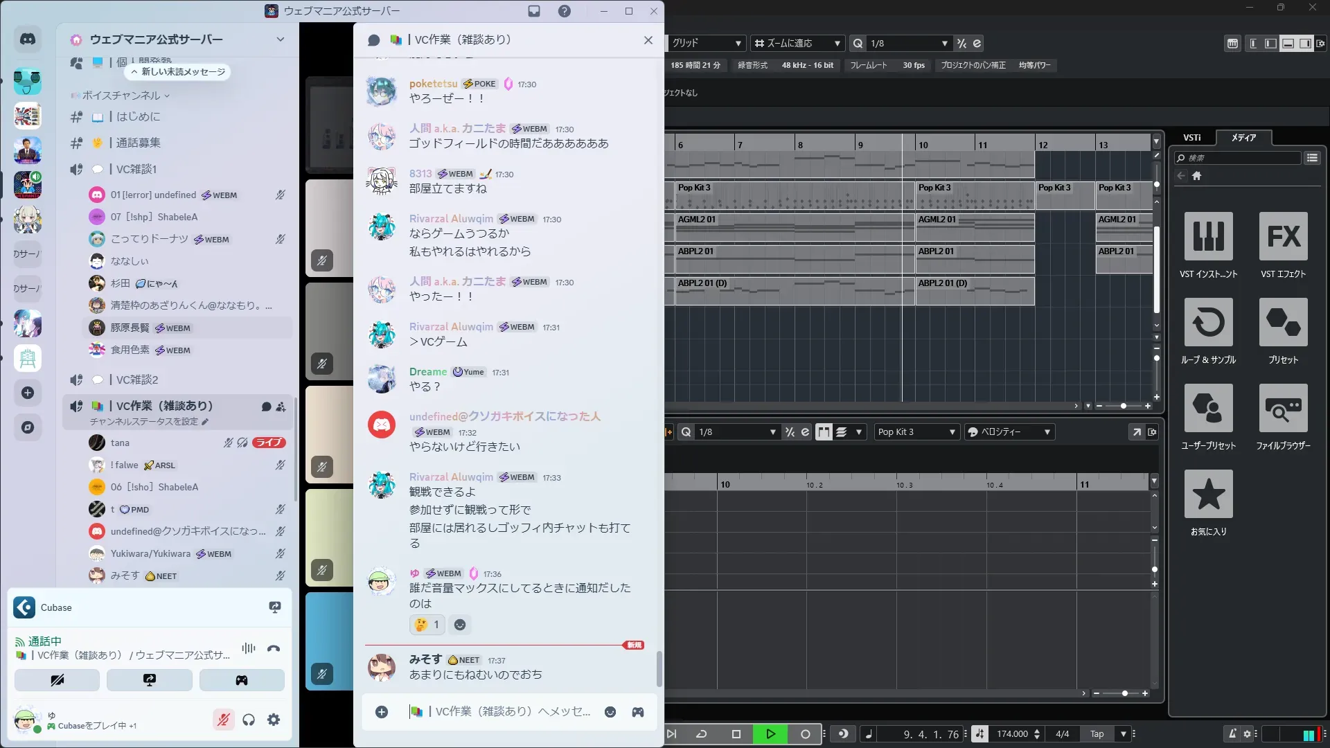Open the Loops & Samples tile

[1208, 323]
